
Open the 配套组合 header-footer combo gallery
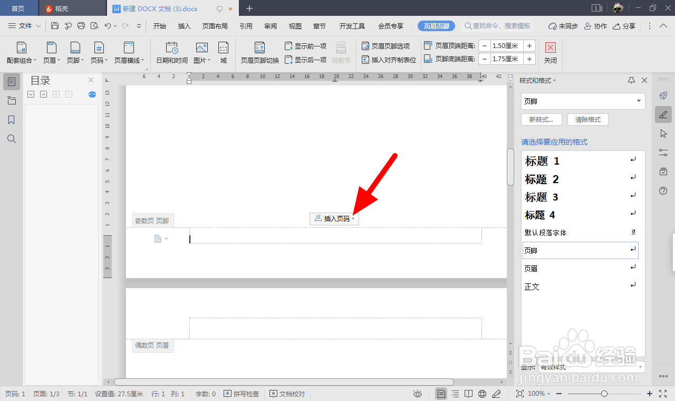tap(22, 53)
